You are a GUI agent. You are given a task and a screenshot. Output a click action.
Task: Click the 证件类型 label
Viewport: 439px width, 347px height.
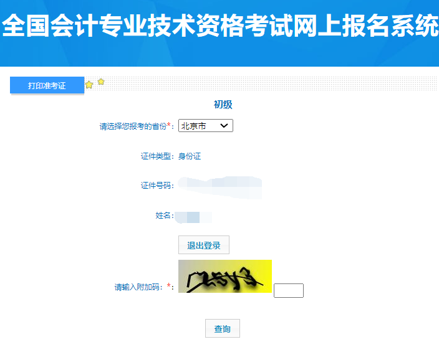point(156,156)
